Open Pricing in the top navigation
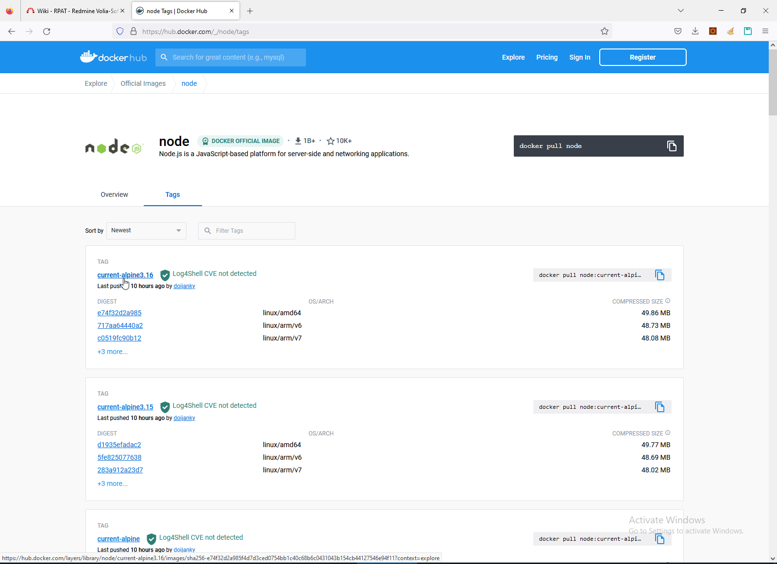Image resolution: width=777 pixels, height=564 pixels. coord(547,57)
